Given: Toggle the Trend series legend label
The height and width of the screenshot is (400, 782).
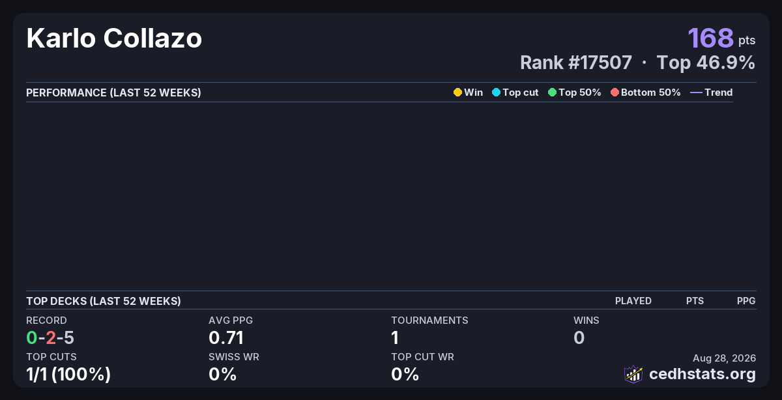Looking at the screenshot, I should point(719,93).
